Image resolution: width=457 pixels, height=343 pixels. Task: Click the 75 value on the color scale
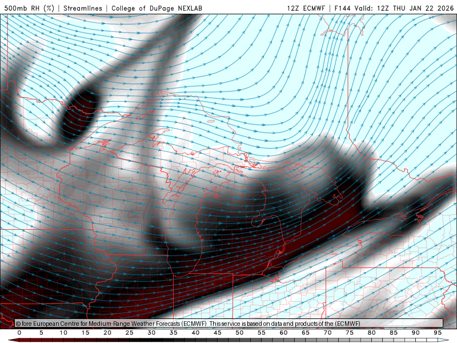tap(350, 333)
